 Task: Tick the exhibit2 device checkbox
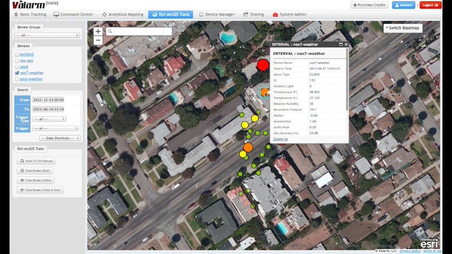coord(17,55)
